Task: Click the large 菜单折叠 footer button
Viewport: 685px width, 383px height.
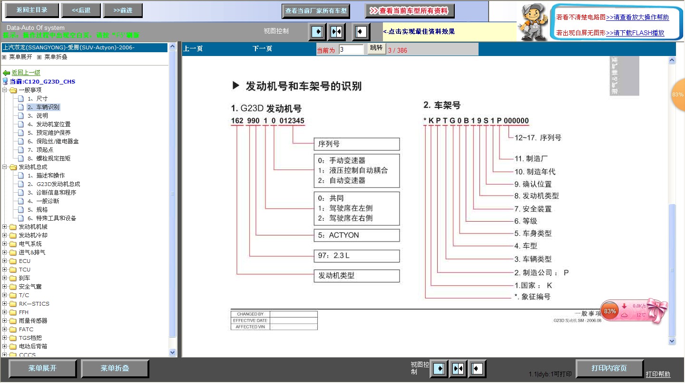Action: click(x=115, y=369)
